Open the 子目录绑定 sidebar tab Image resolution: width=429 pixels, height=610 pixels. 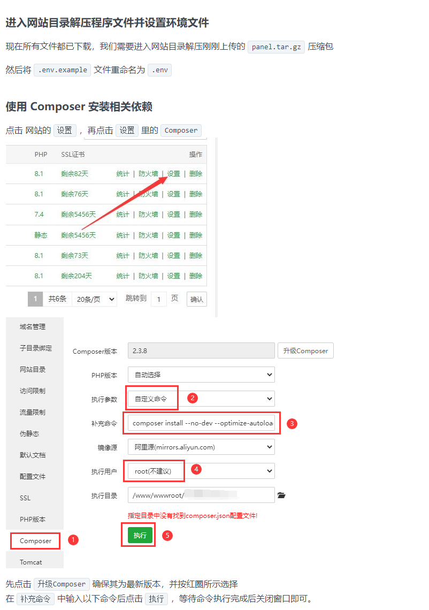pyautogui.click(x=36, y=348)
